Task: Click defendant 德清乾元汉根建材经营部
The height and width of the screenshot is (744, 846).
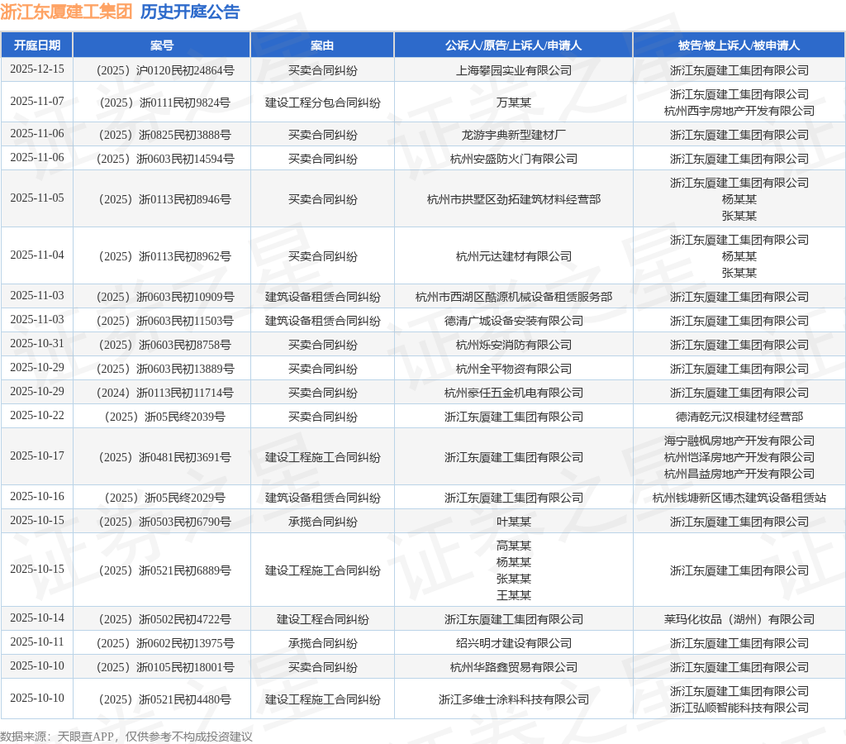Action: pyautogui.click(x=739, y=417)
